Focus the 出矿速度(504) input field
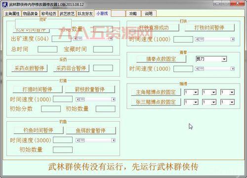The image size is (247, 178). pyautogui.click(x=61, y=39)
